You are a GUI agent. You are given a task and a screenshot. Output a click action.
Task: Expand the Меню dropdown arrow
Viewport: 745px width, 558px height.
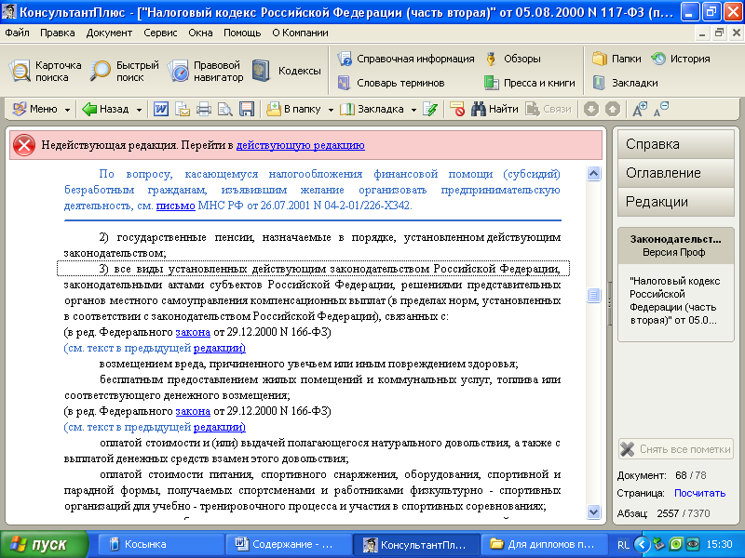[x=67, y=110]
